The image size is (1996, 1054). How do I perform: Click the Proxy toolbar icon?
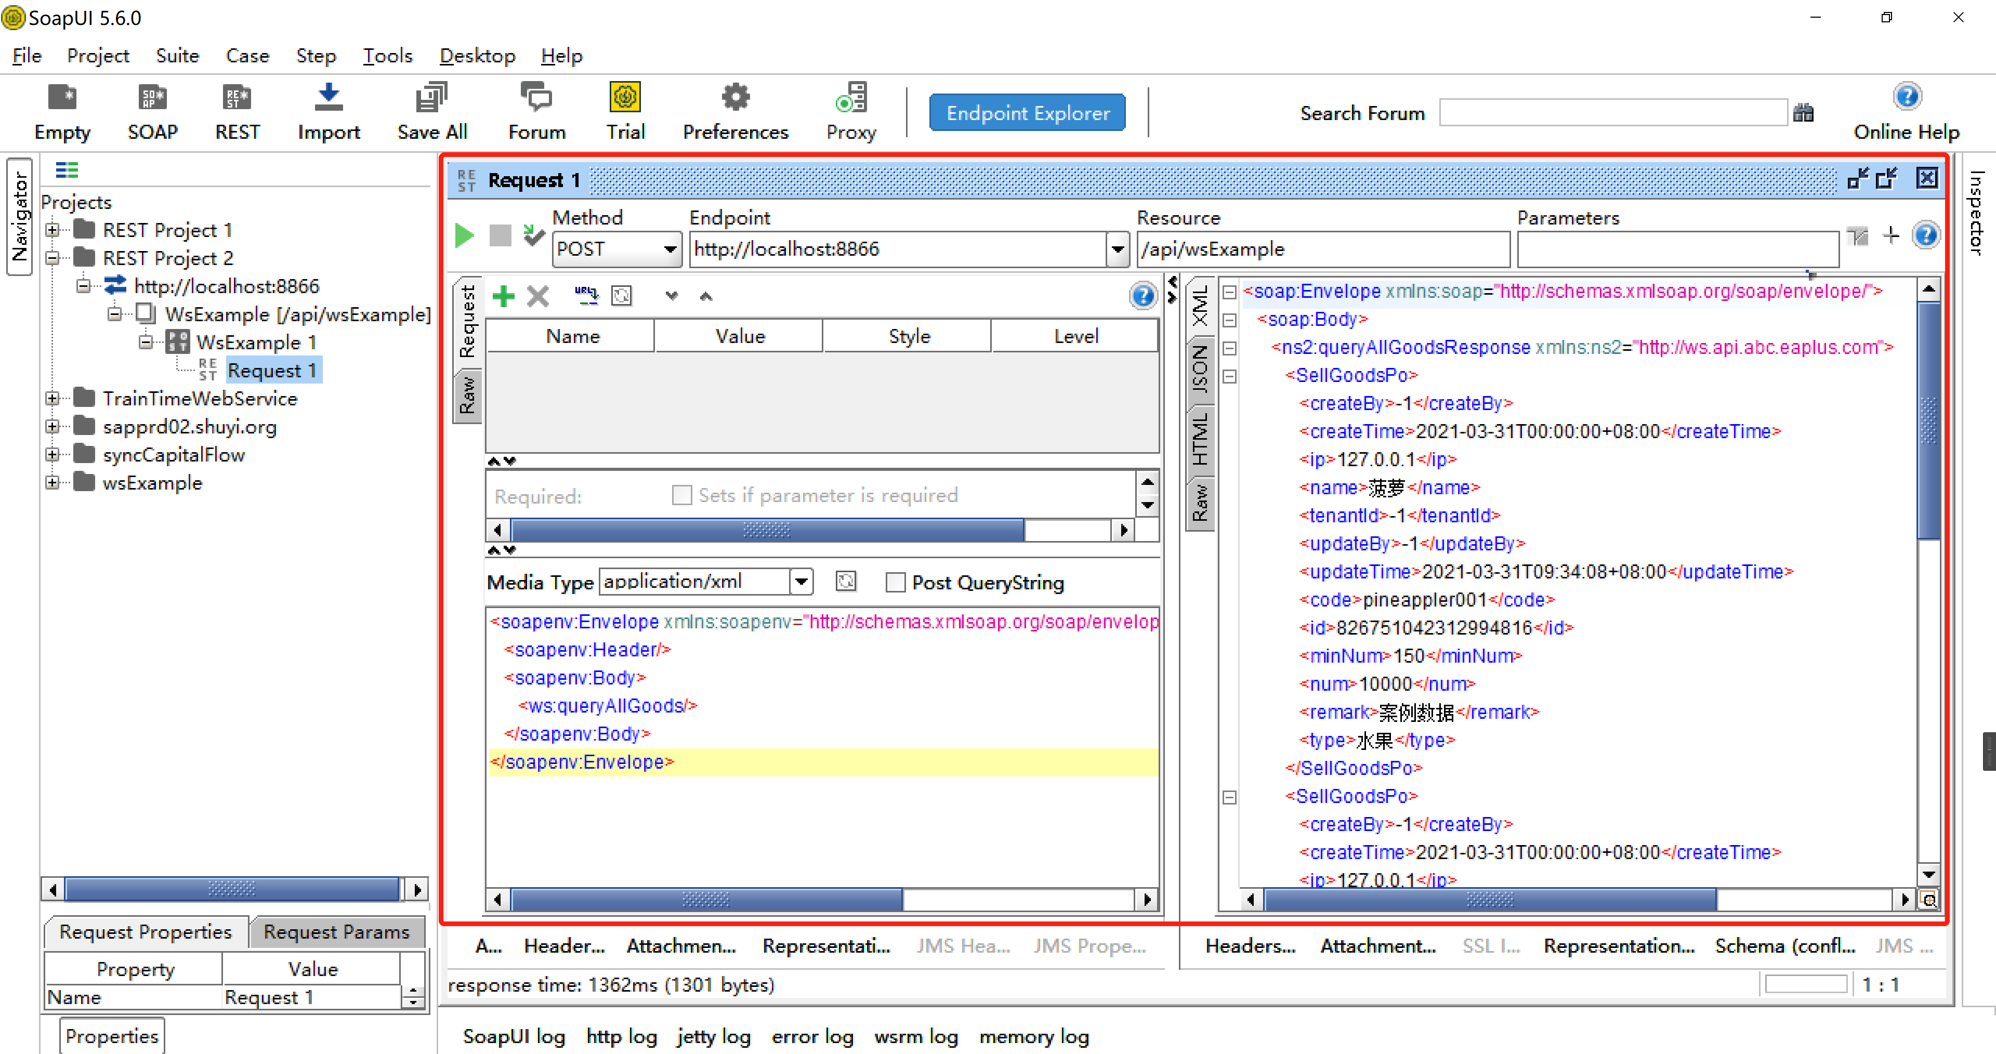point(851,98)
